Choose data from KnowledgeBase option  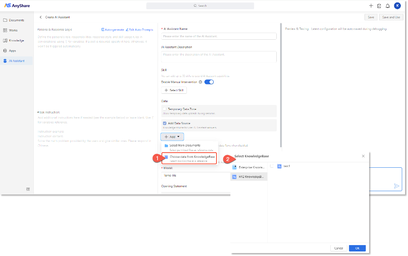[x=189, y=158]
